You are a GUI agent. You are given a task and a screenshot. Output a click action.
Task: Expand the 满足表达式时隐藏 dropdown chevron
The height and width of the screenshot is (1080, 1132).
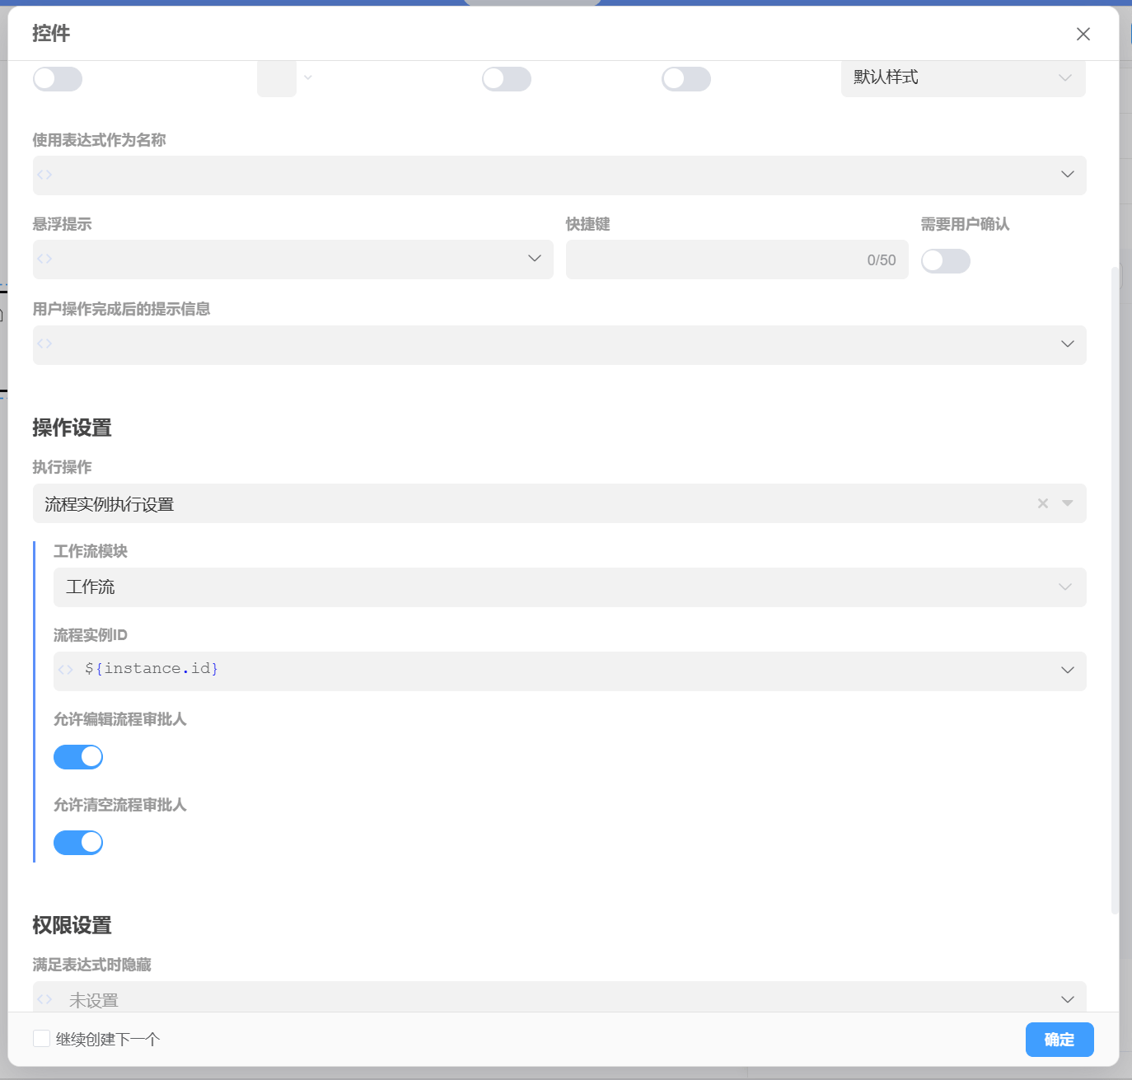click(1067, 999)
